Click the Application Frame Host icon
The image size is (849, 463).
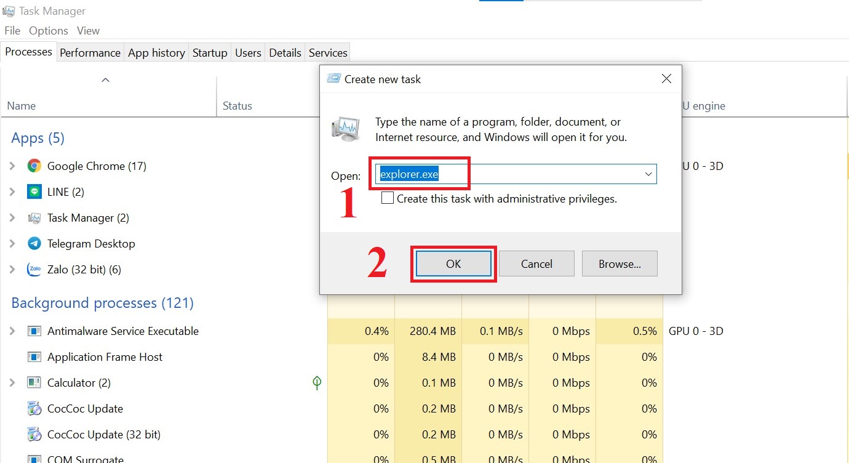click(34, 356)
